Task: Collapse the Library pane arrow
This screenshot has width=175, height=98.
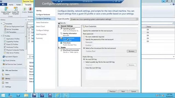Action: pos(26,20)
